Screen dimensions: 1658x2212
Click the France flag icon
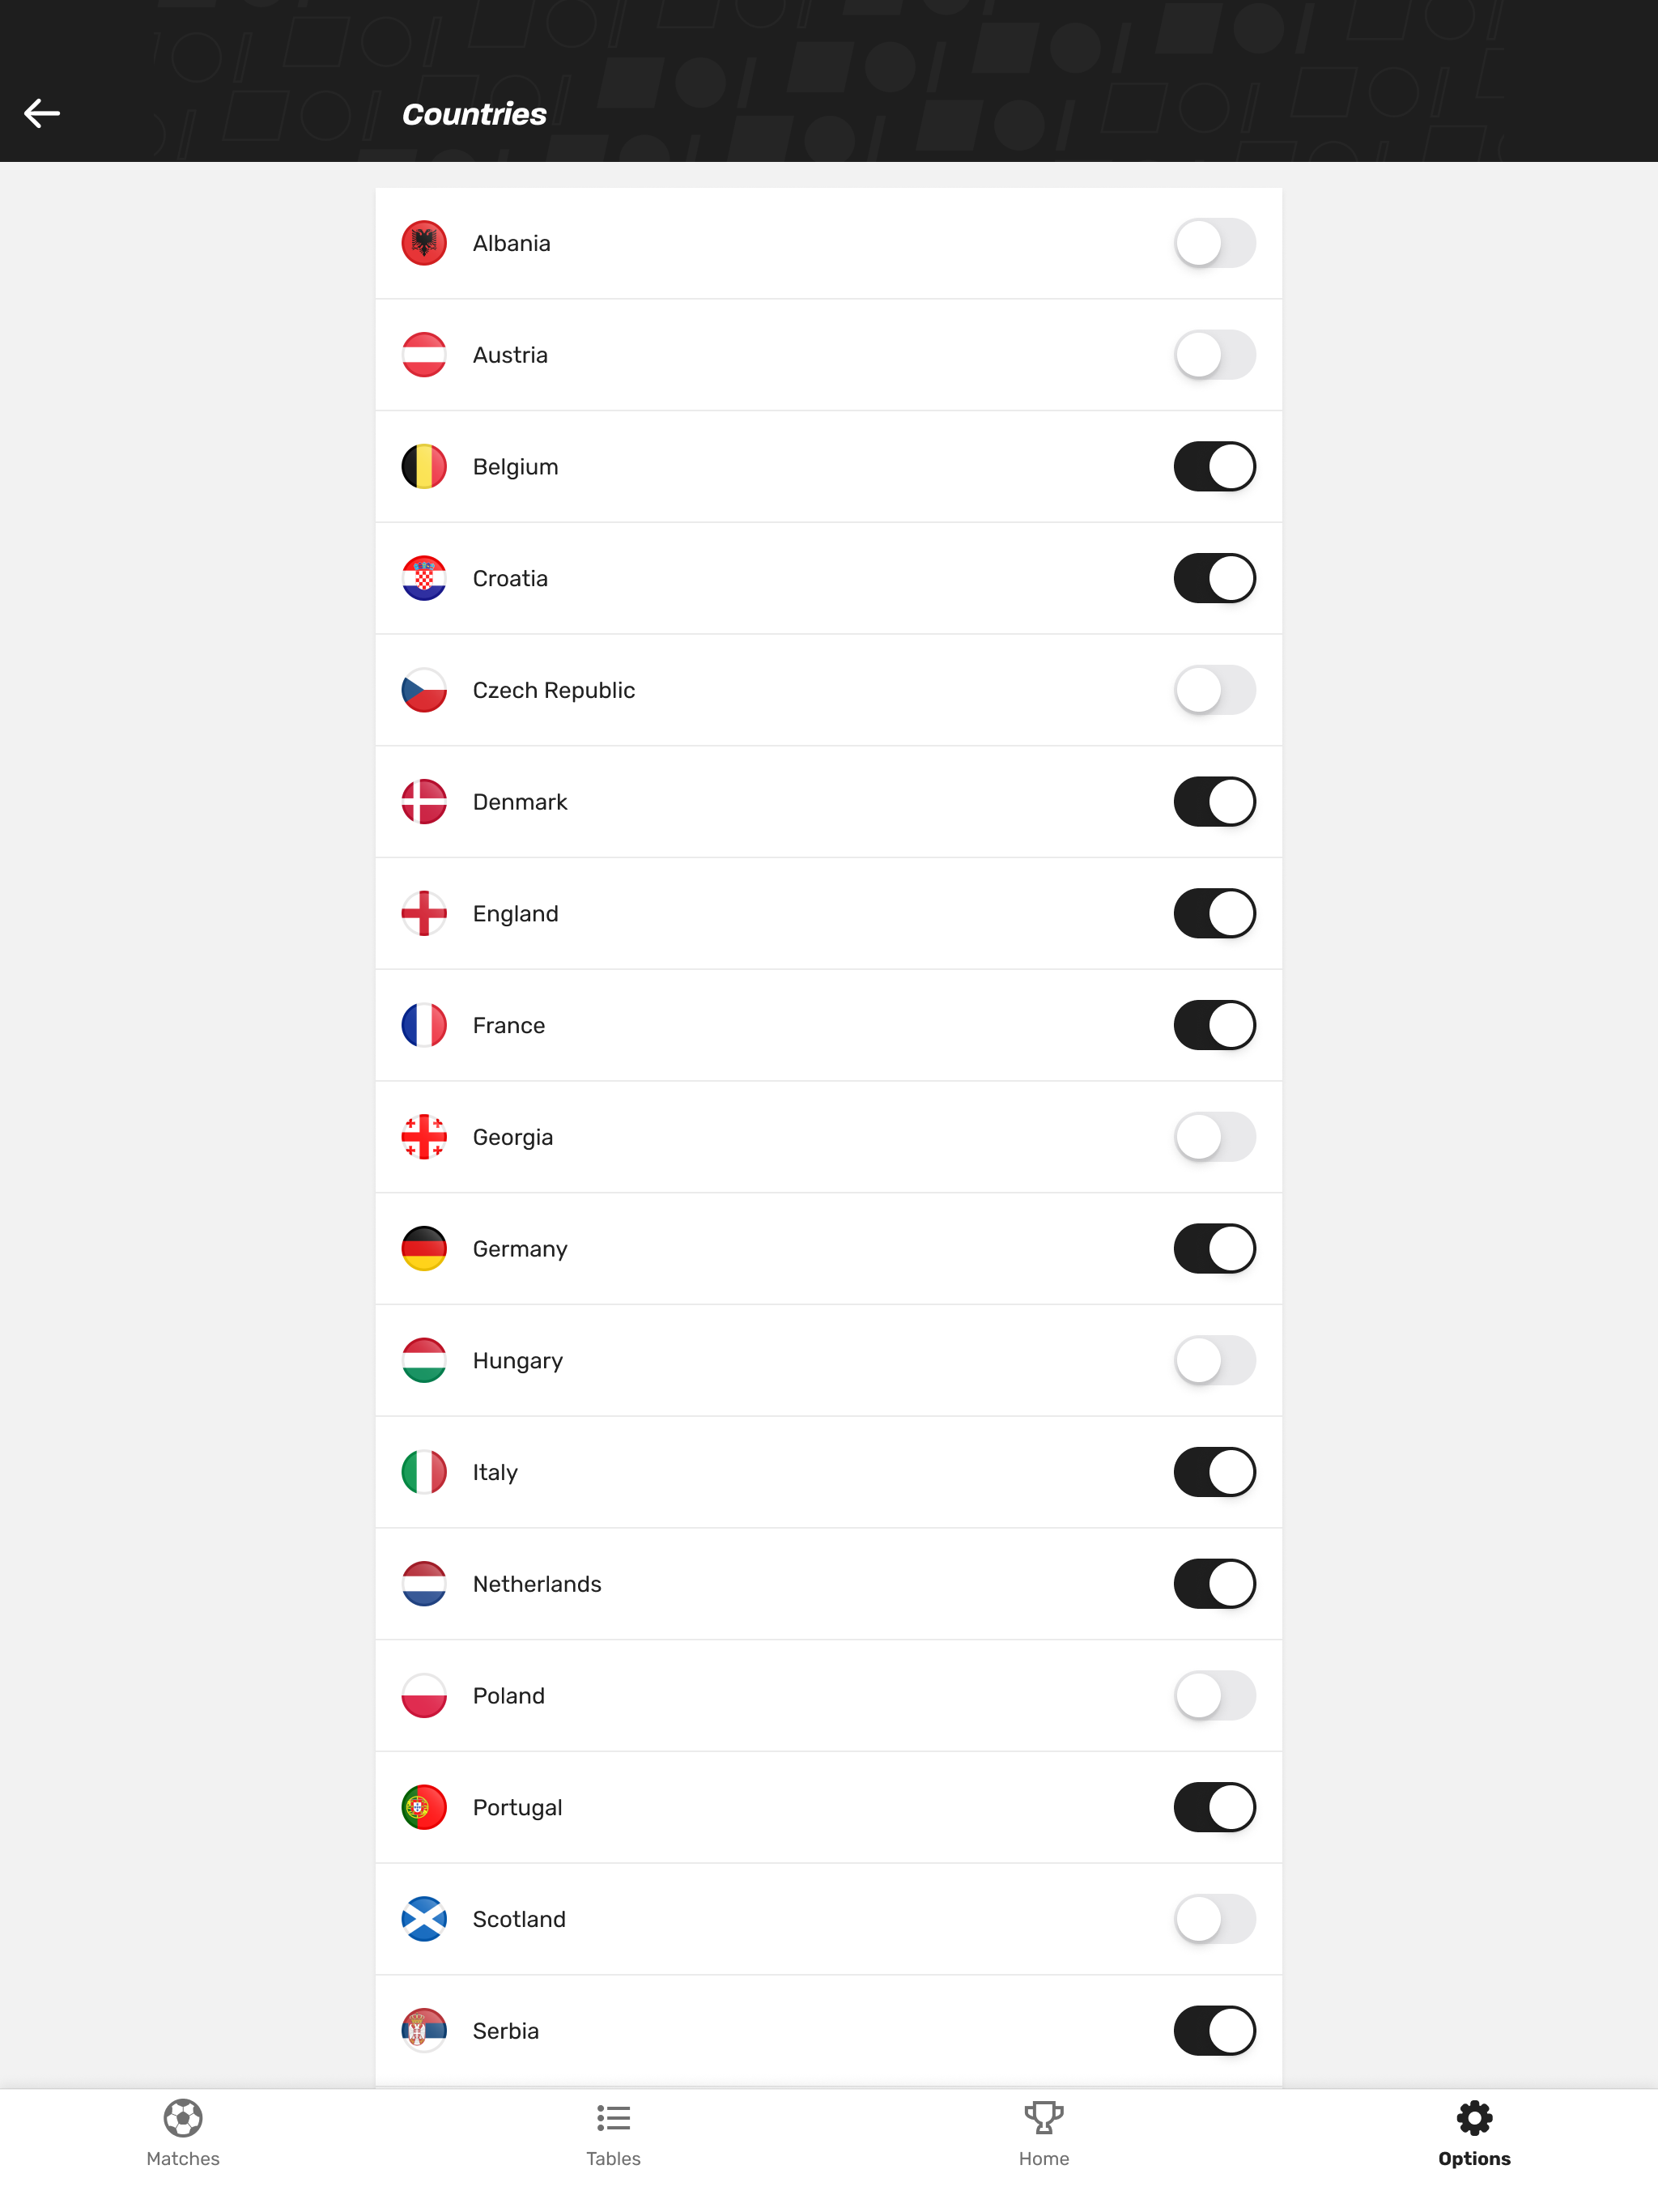(424, 1025)
